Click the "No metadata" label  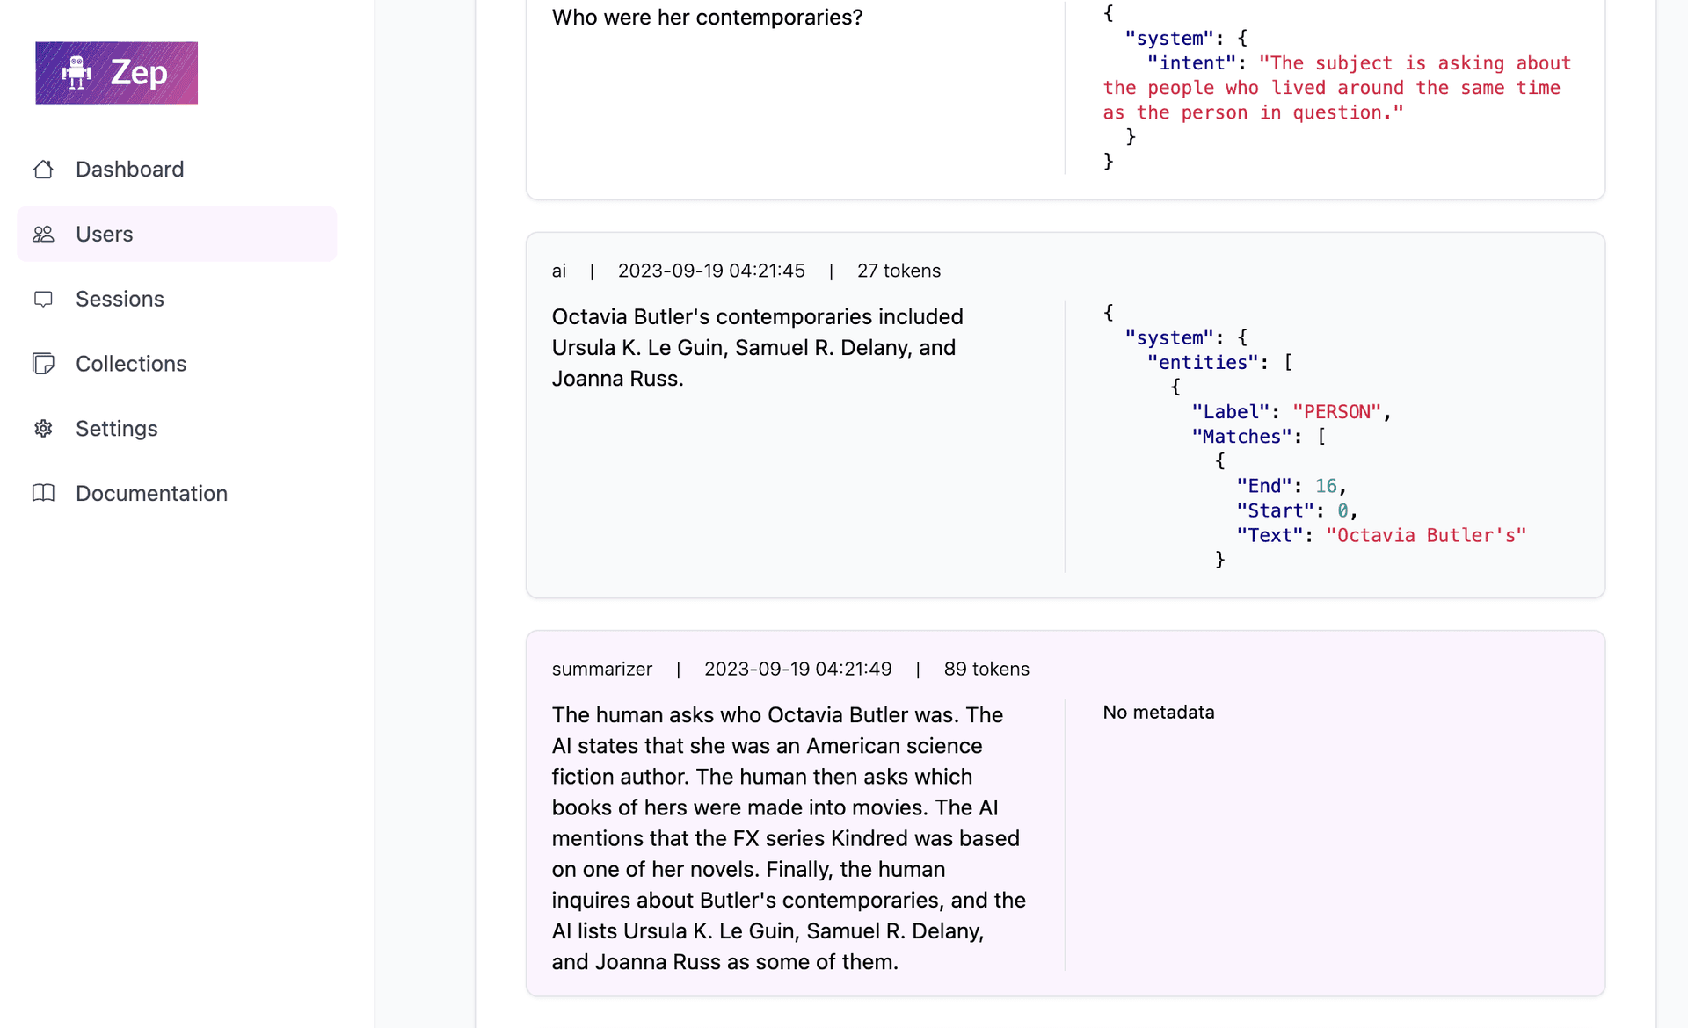(x=1158, y=712)
